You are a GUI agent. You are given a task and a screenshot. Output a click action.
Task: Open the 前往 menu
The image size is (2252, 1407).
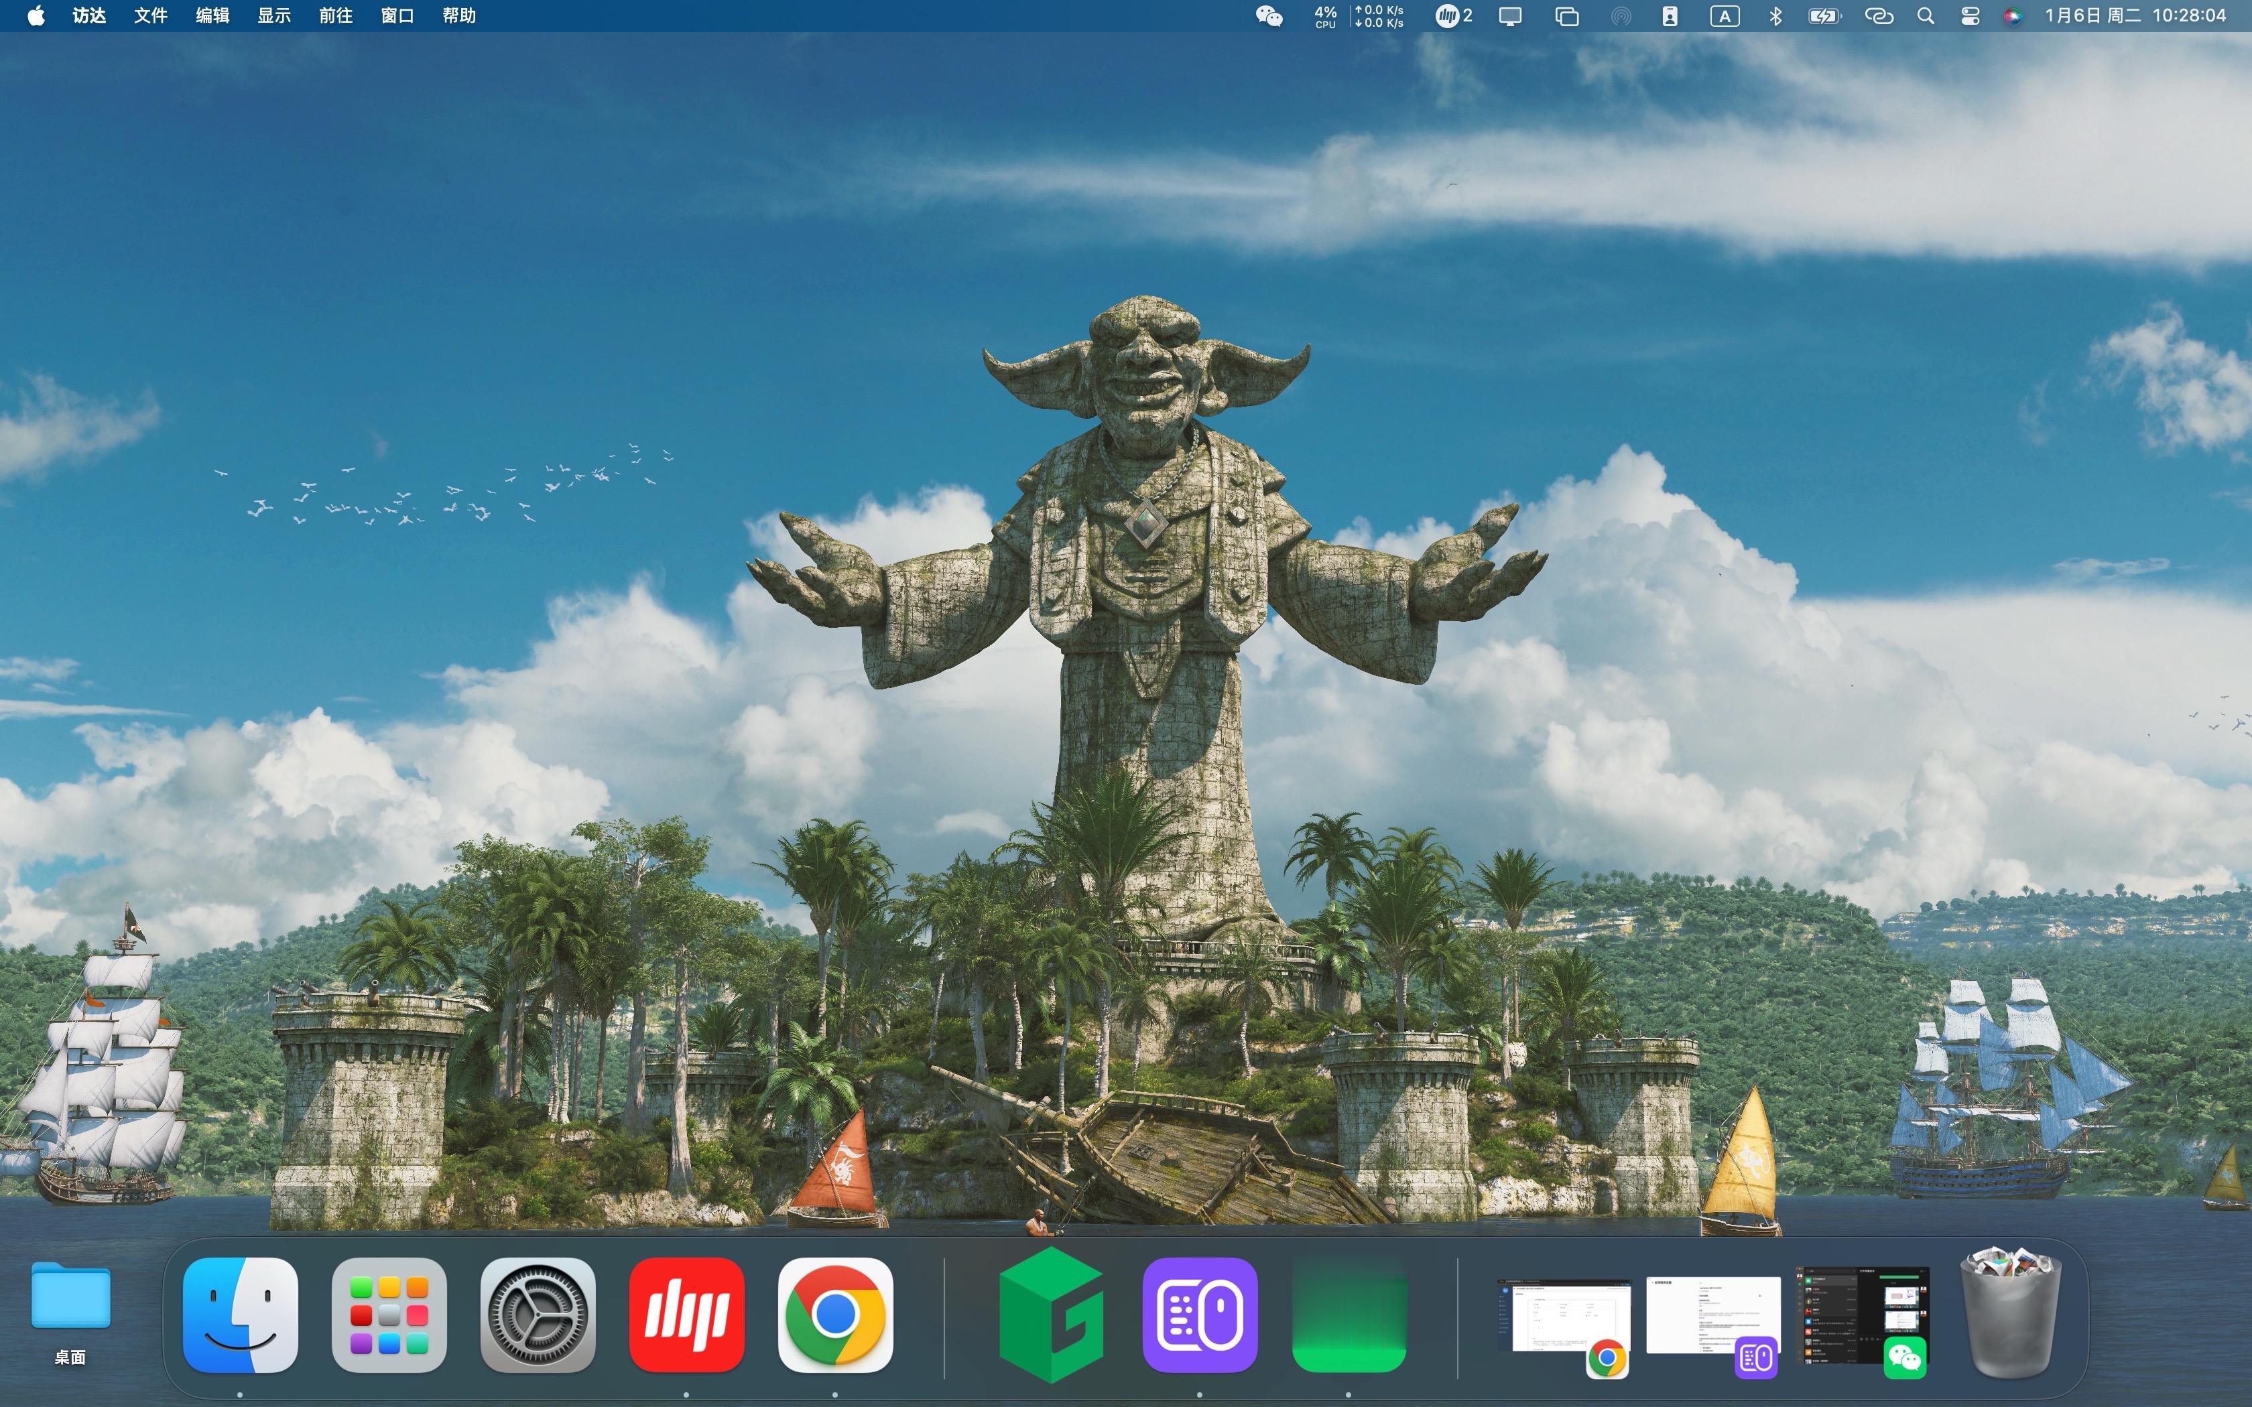(x=335, y=16)
